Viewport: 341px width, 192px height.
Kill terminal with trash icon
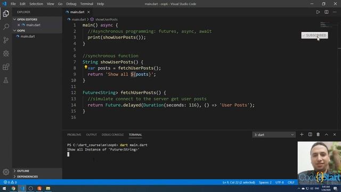point(318,134)
